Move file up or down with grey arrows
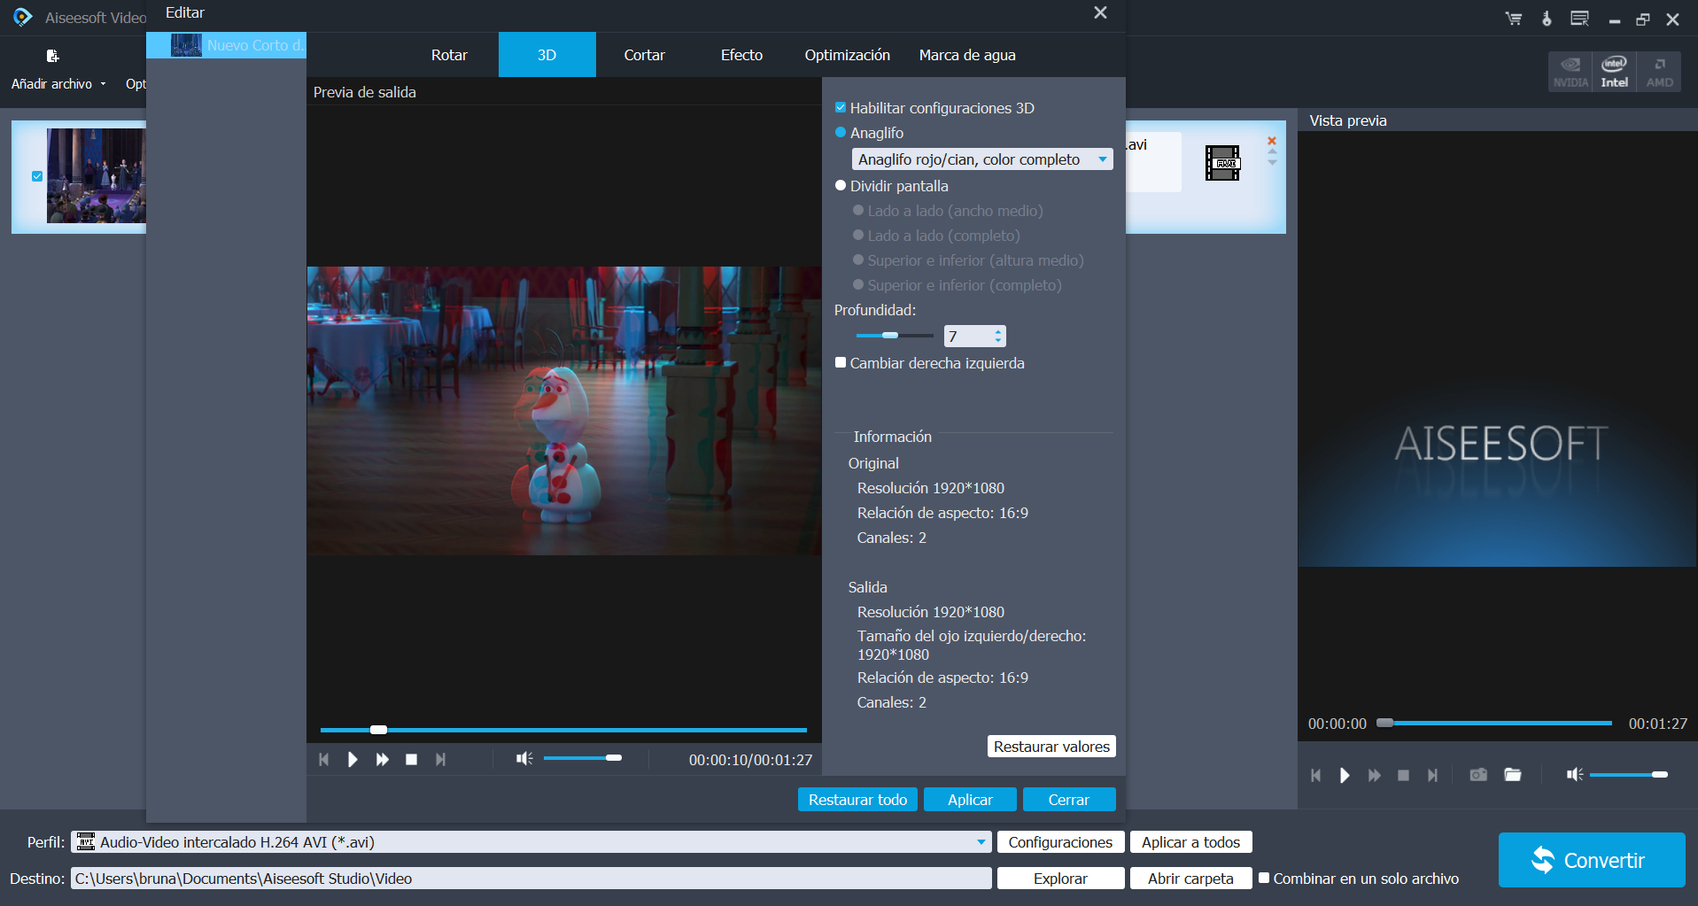1698x906 pixels. (x=1272, y=158)
